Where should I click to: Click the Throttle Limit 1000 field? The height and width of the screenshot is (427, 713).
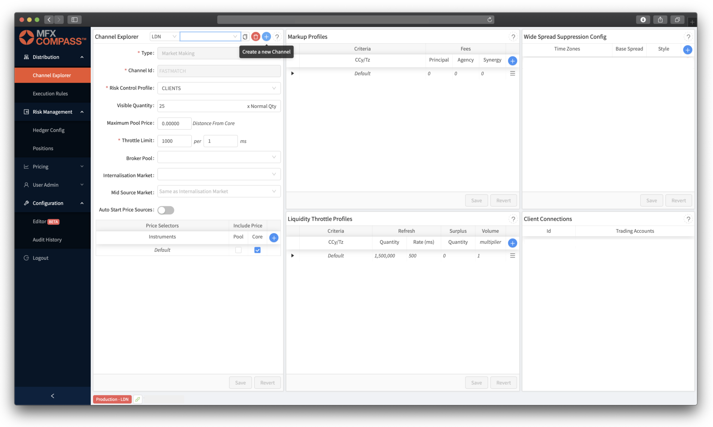pos(174,141)
